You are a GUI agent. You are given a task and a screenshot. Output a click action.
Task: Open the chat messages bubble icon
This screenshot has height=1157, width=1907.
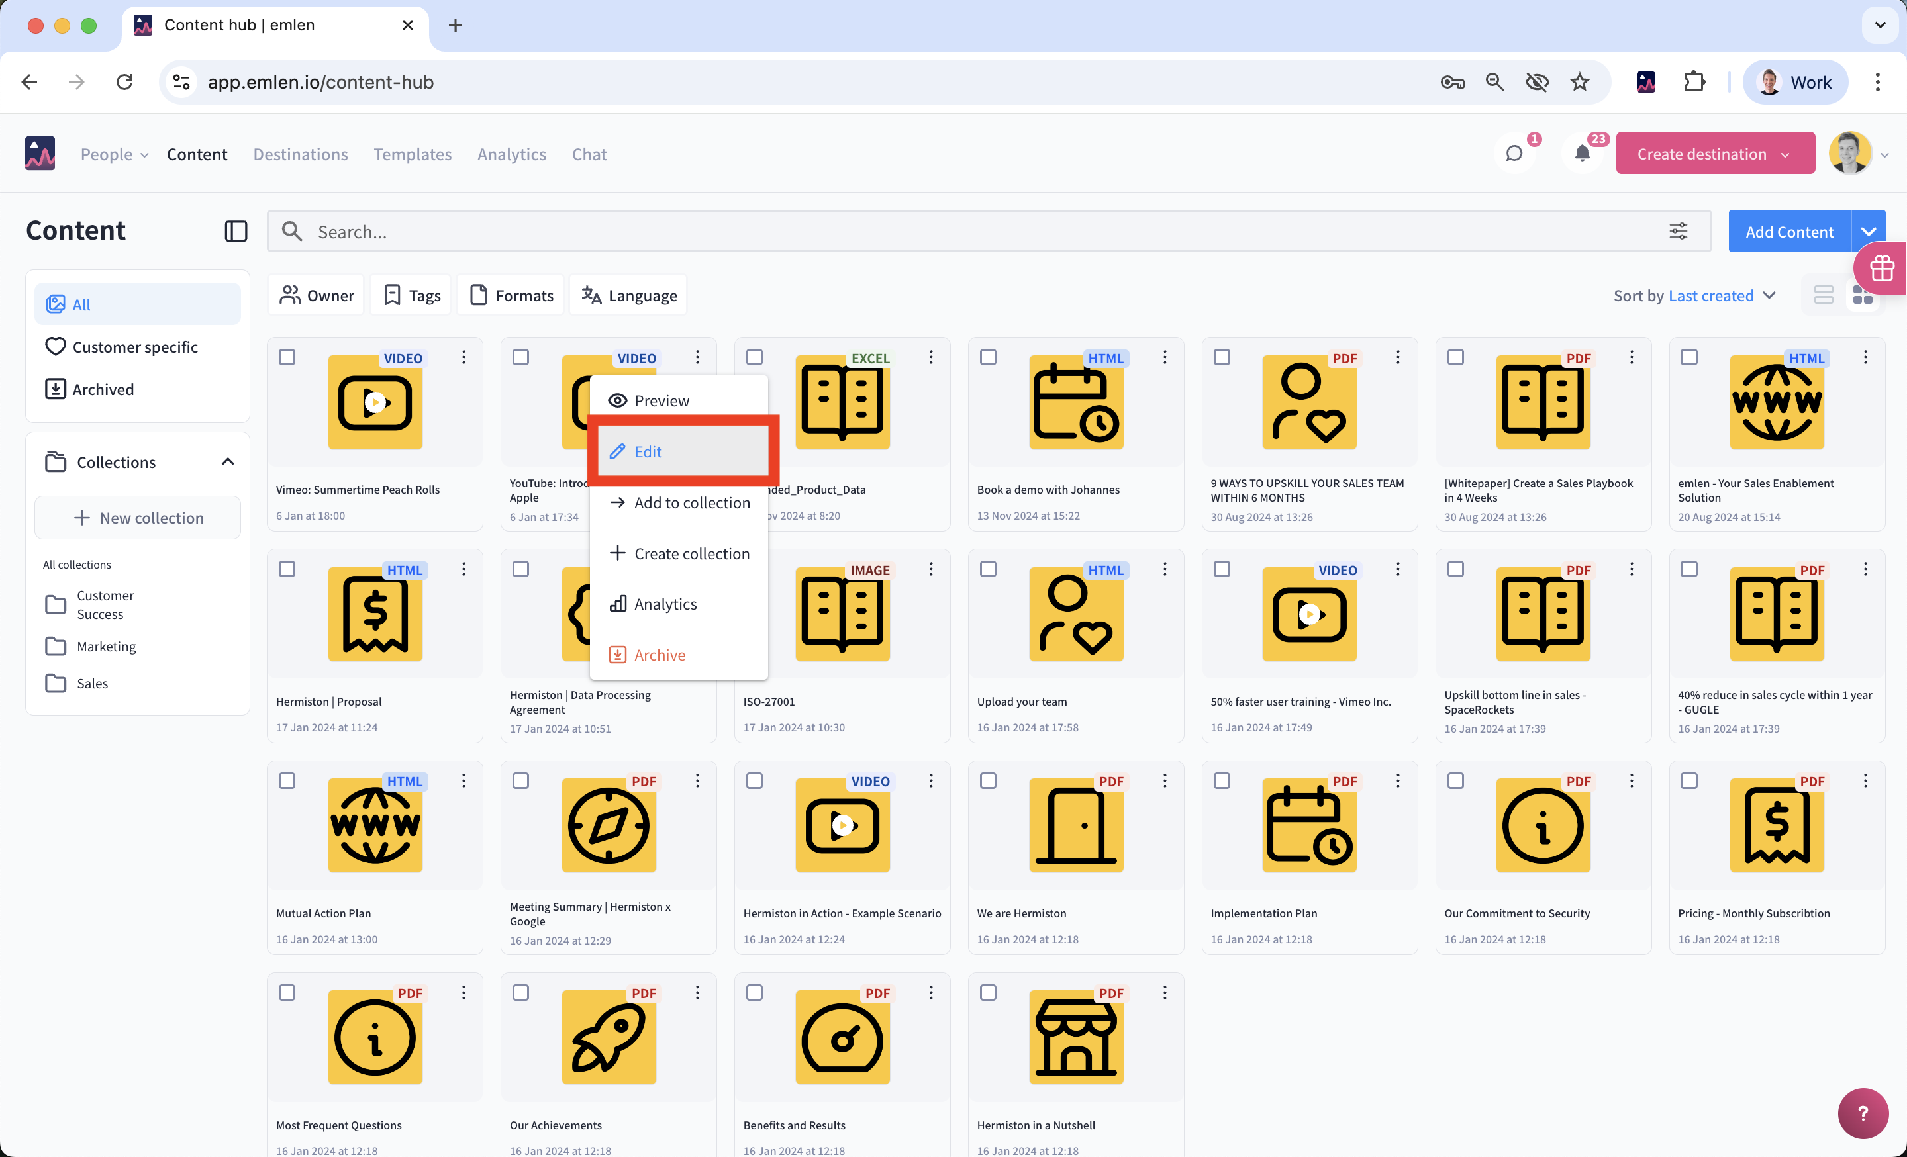click(1514, 153)
